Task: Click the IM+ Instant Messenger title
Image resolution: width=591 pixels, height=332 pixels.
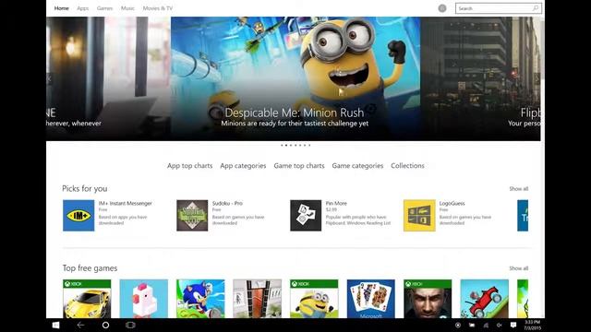Action: pos(126,203)
